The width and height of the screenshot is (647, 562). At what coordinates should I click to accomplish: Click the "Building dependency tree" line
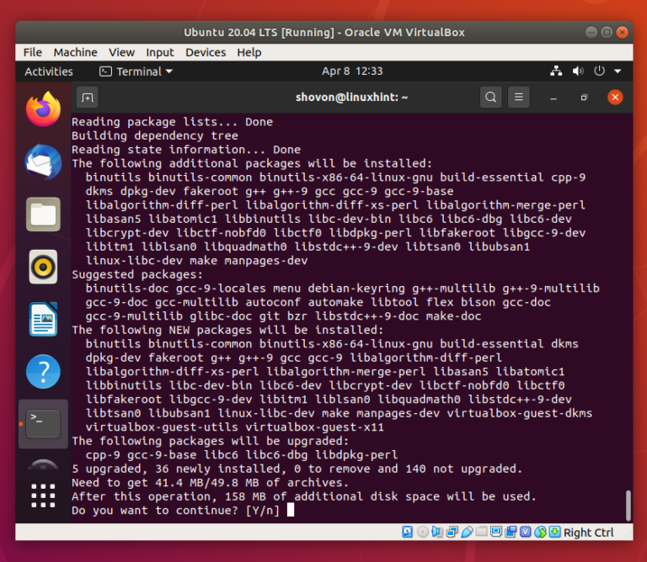(x=155, y=135)
